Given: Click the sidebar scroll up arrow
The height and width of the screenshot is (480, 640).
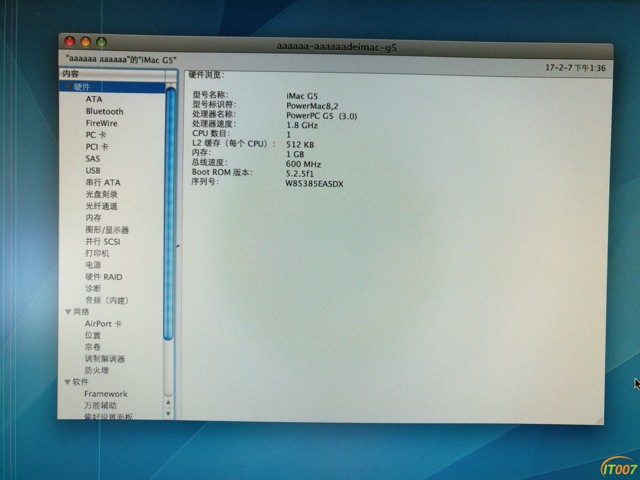Looking at the screenshot, I should (168, 403).
